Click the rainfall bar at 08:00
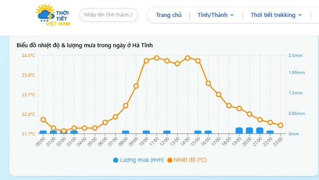The height and width of the screenshot is (180, 319). point(126,132)
